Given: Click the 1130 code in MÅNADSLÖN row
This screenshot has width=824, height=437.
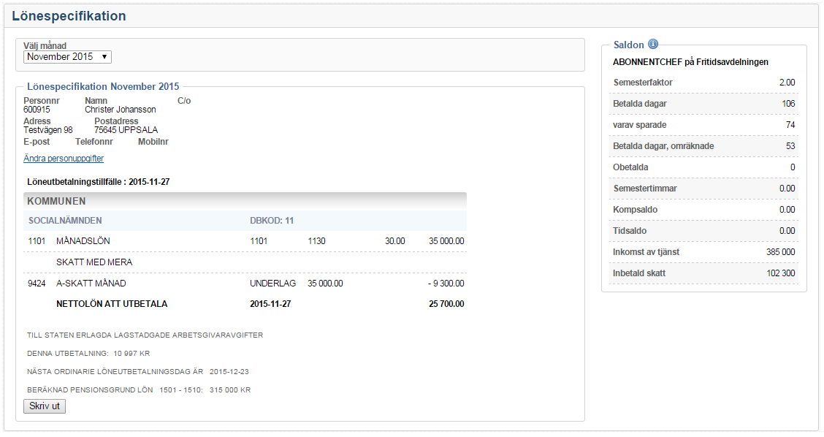Looking at the screenshot, I should pyautogui.click(x=316, y=241).
